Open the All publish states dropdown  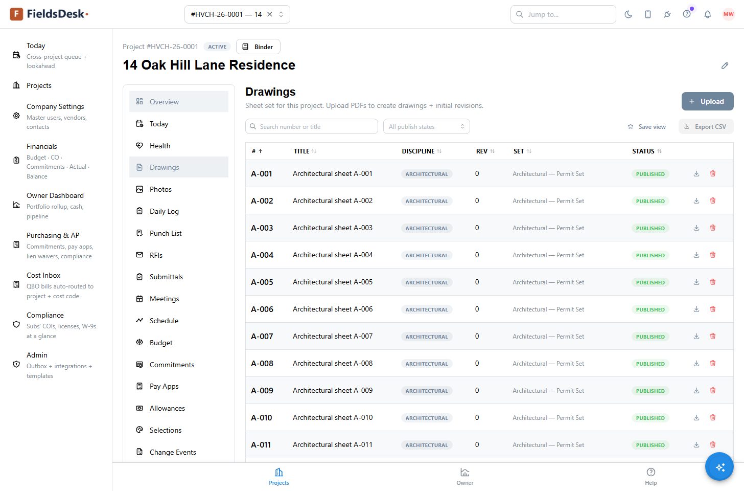coord(427,126)
